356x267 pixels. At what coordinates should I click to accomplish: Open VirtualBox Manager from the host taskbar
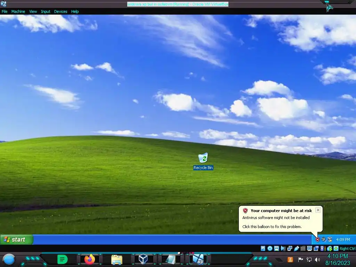pos(143,259)
